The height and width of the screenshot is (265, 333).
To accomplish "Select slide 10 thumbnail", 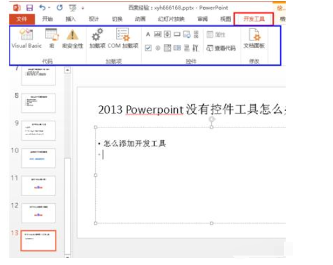I will pos(38,158).
